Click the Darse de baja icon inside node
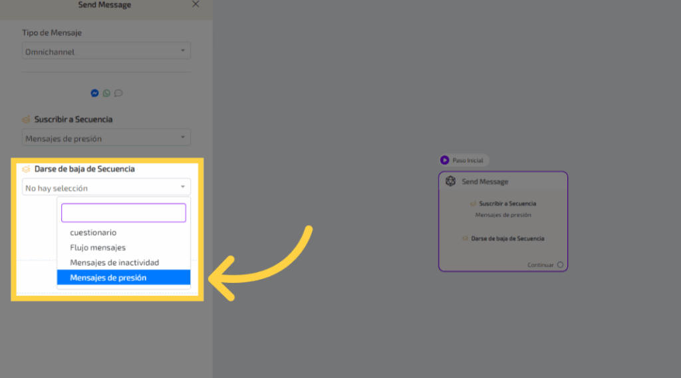681x378 pixels. [466, 238]
